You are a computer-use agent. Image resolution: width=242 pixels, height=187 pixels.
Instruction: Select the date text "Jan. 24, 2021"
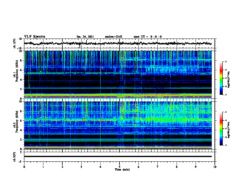coord(85,37)
